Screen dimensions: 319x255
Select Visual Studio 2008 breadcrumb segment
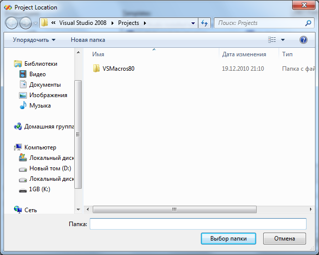[83, 23]
